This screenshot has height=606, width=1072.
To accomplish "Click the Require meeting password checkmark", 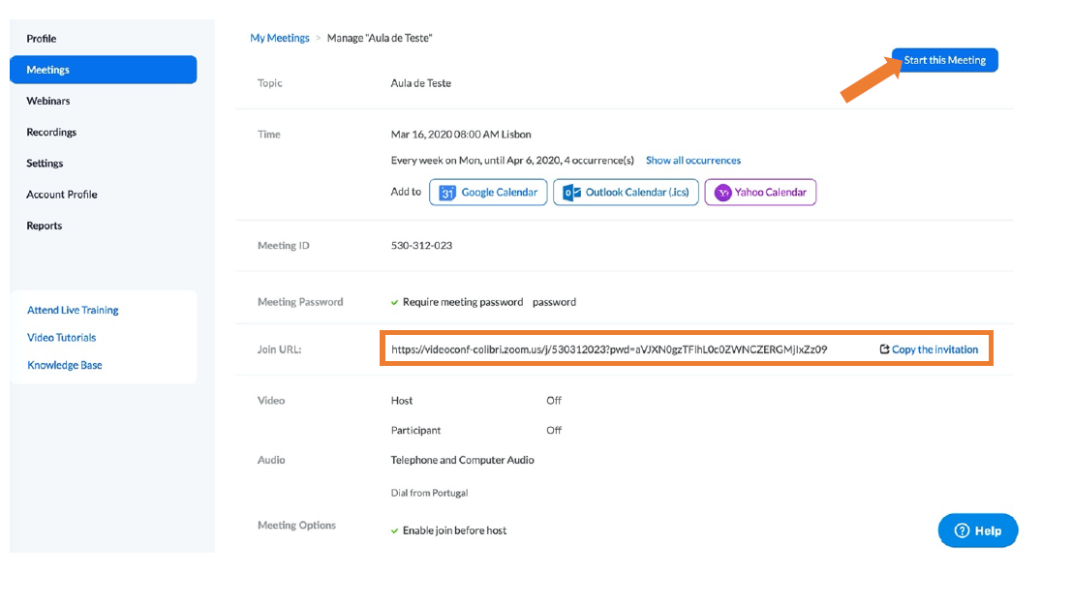I will (395, 302).
